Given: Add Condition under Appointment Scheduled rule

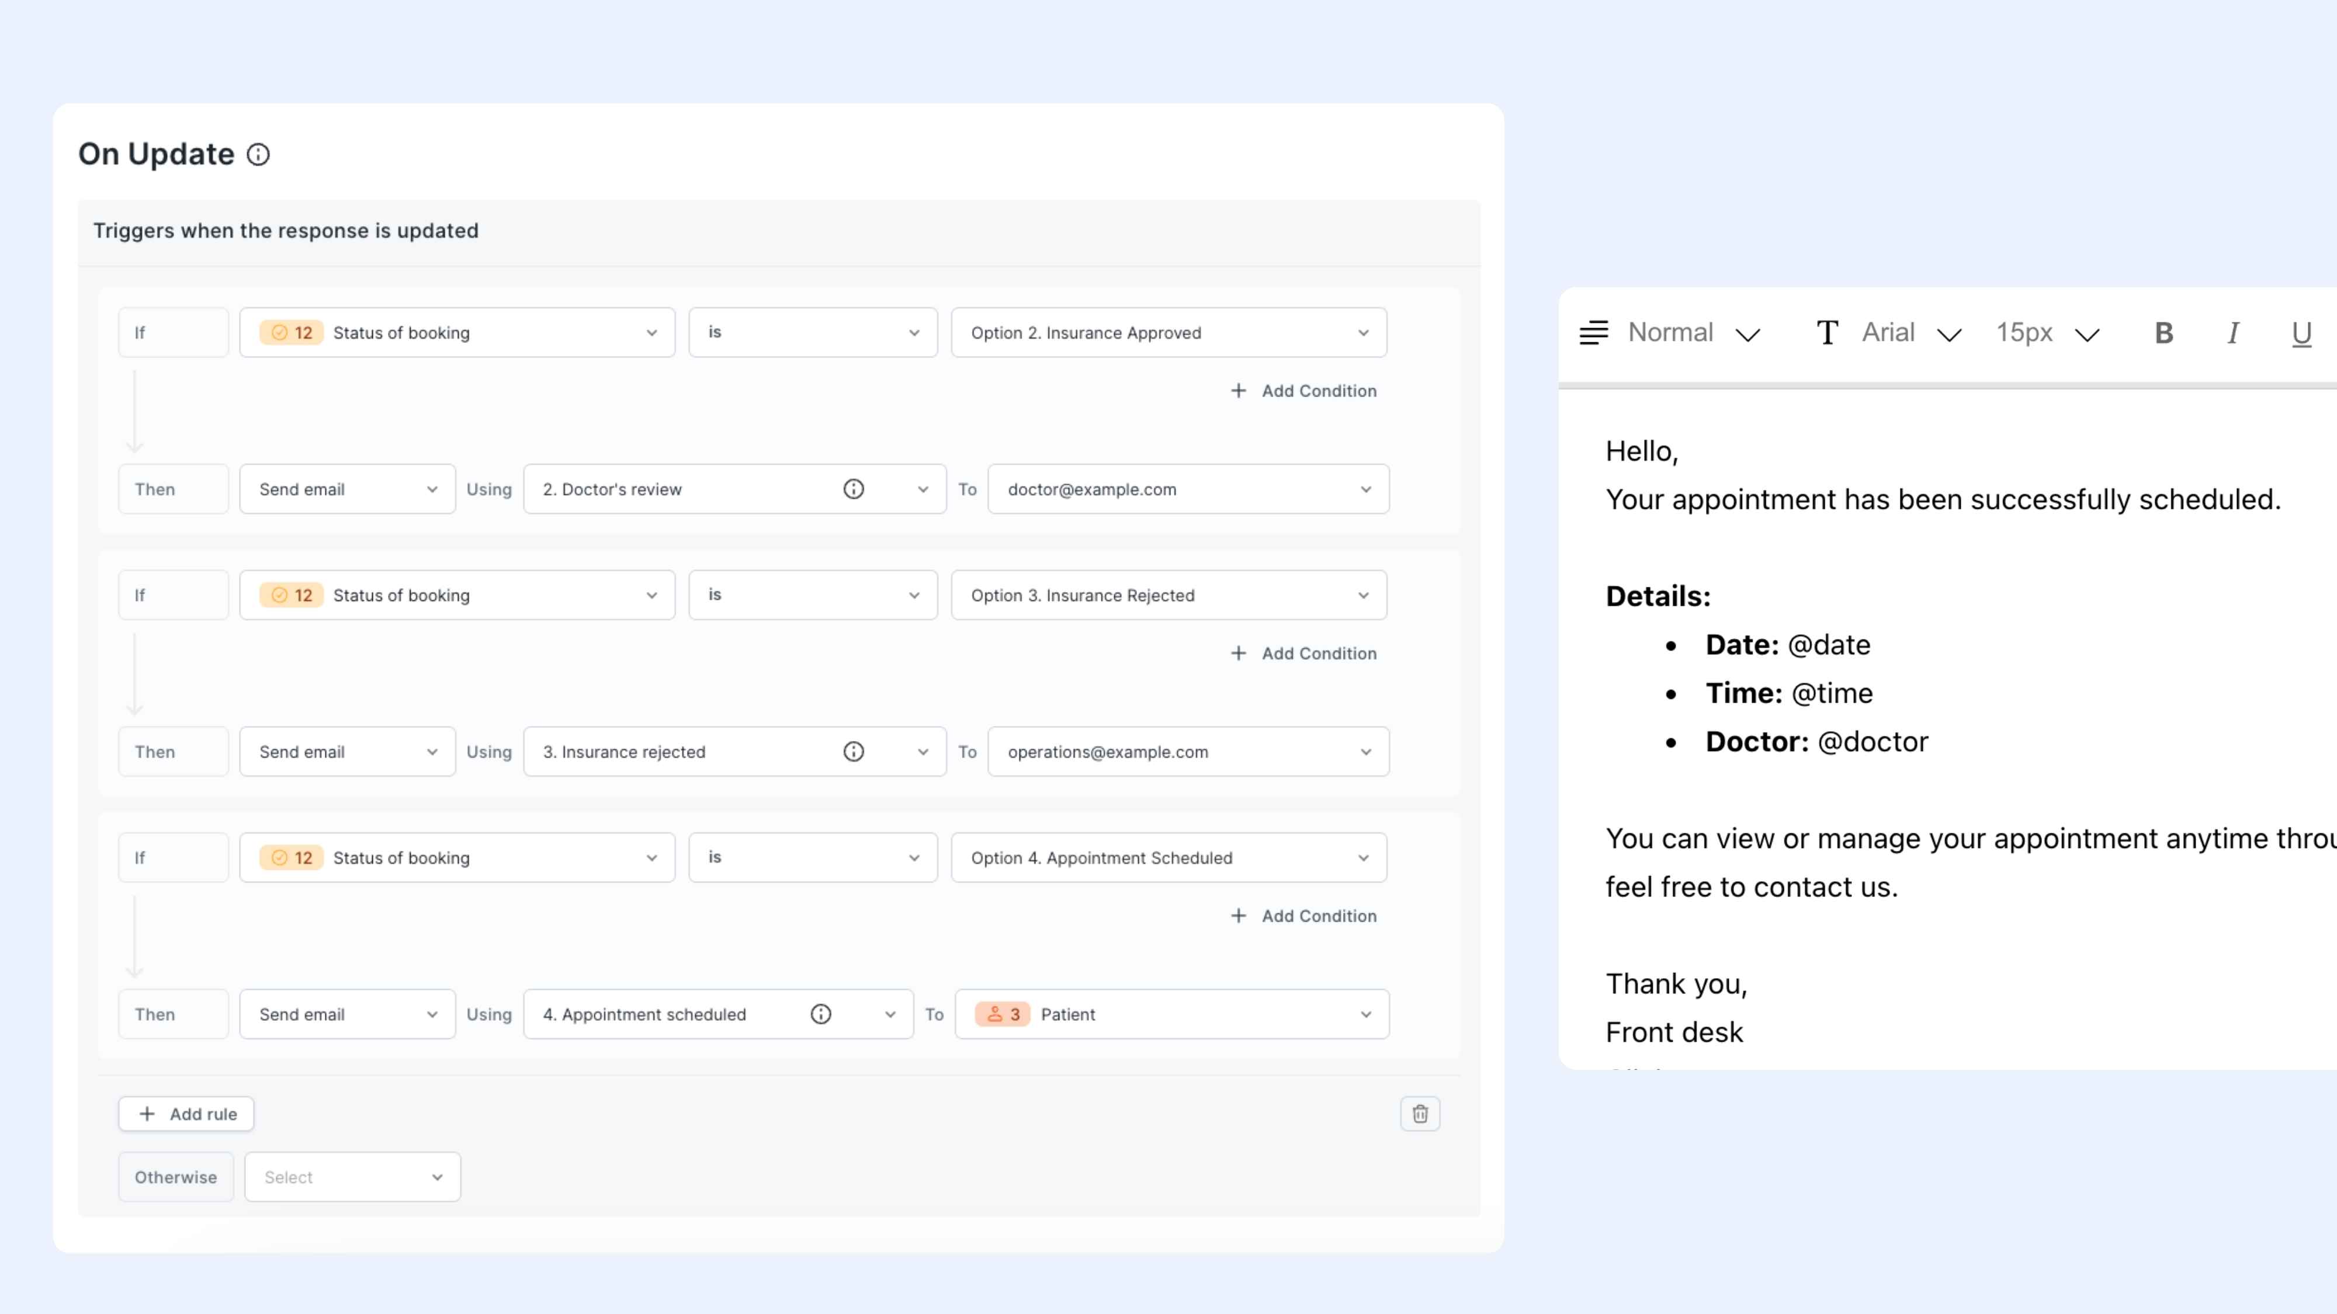Looking at the screenshot, I should 1303,916.
